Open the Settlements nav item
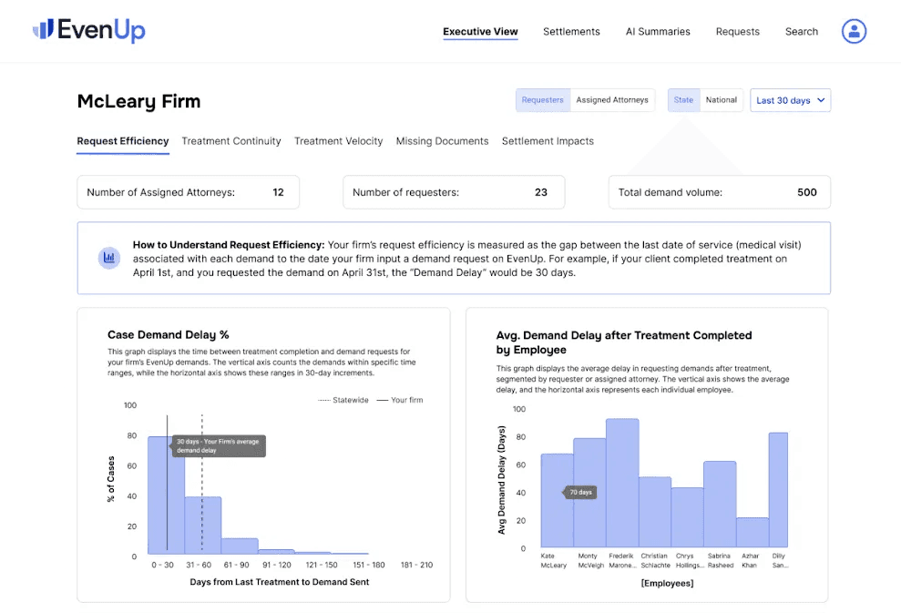Viewport: 901px width, 613px height. pyautogui.click(x=571, y=32)
